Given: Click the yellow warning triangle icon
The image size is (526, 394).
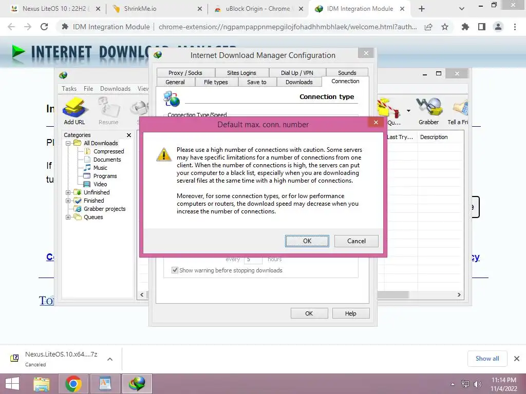Looking at the screenshot, I should (x=164, y=154).
